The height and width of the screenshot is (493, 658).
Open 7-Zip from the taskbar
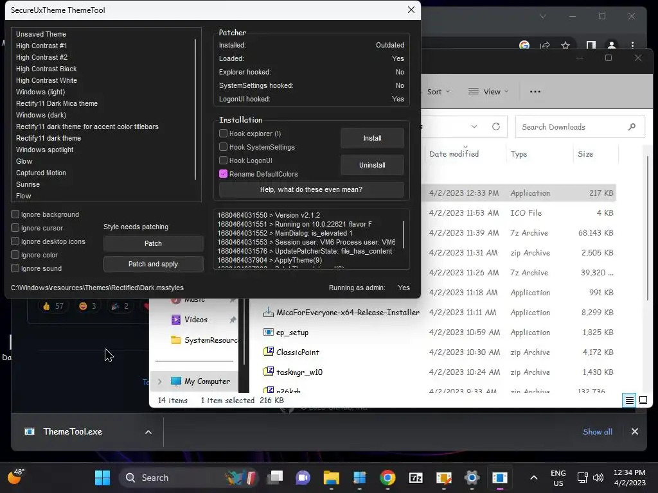416,478
